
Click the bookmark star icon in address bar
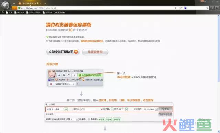[x=175, y=8]
